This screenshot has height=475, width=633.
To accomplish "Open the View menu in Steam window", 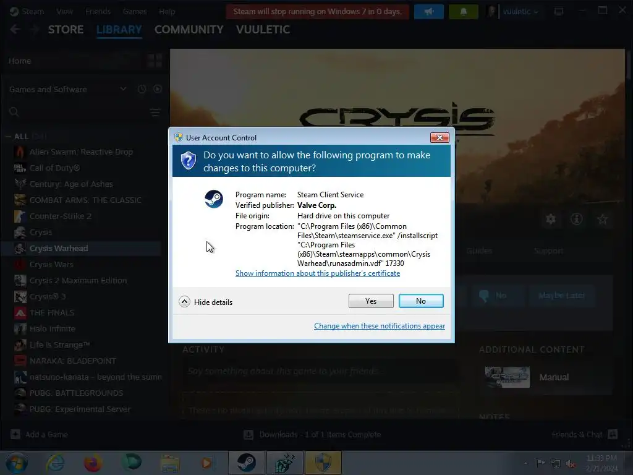I will pyautogui.click(x=64, y=12).
